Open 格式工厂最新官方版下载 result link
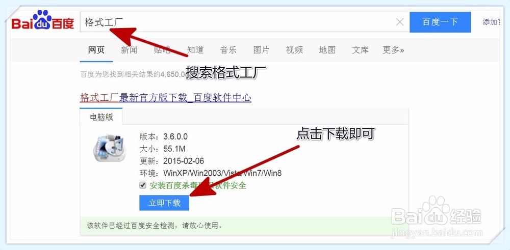This screenshot has width=510, height=250. pyautogui.click(x=166, y=97)
